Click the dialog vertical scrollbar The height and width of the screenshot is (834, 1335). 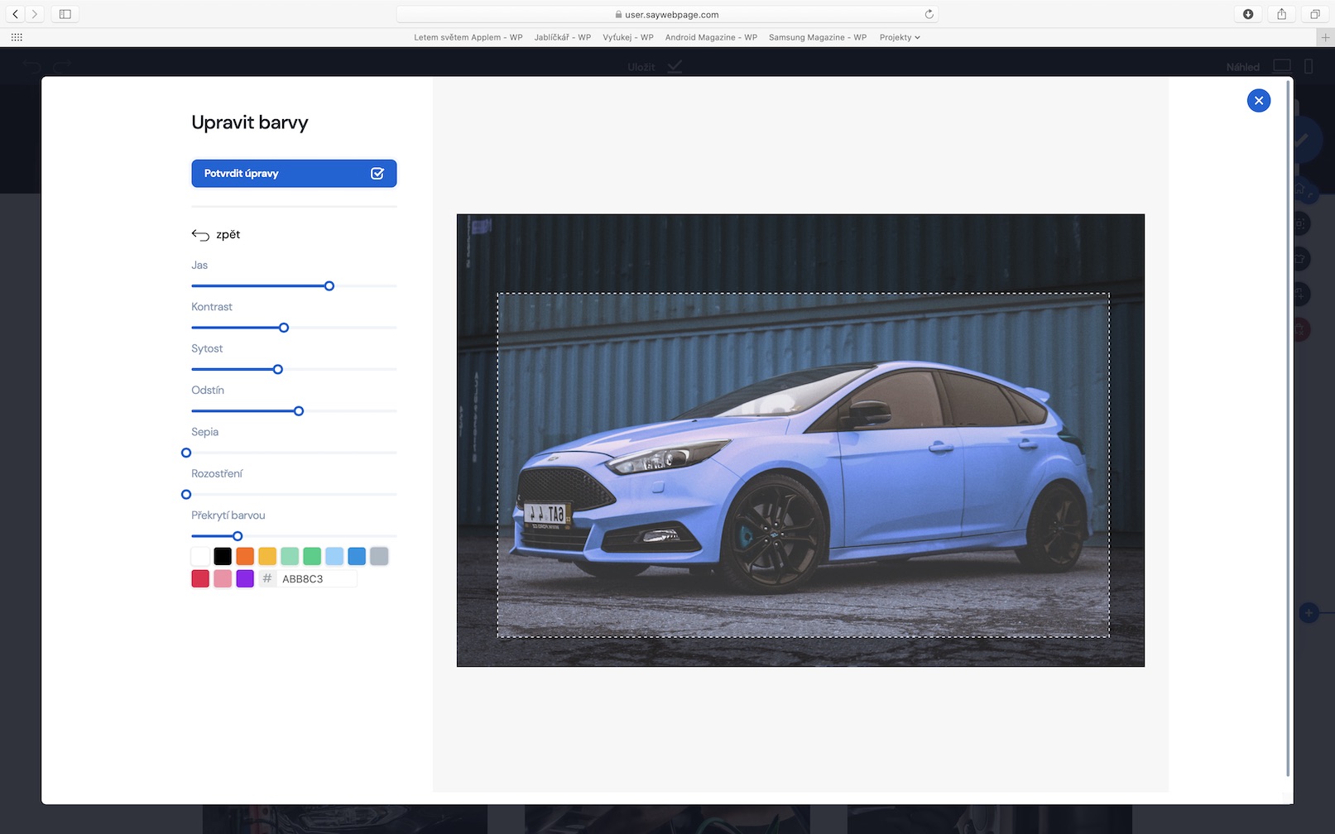(x=1288, y=429)
